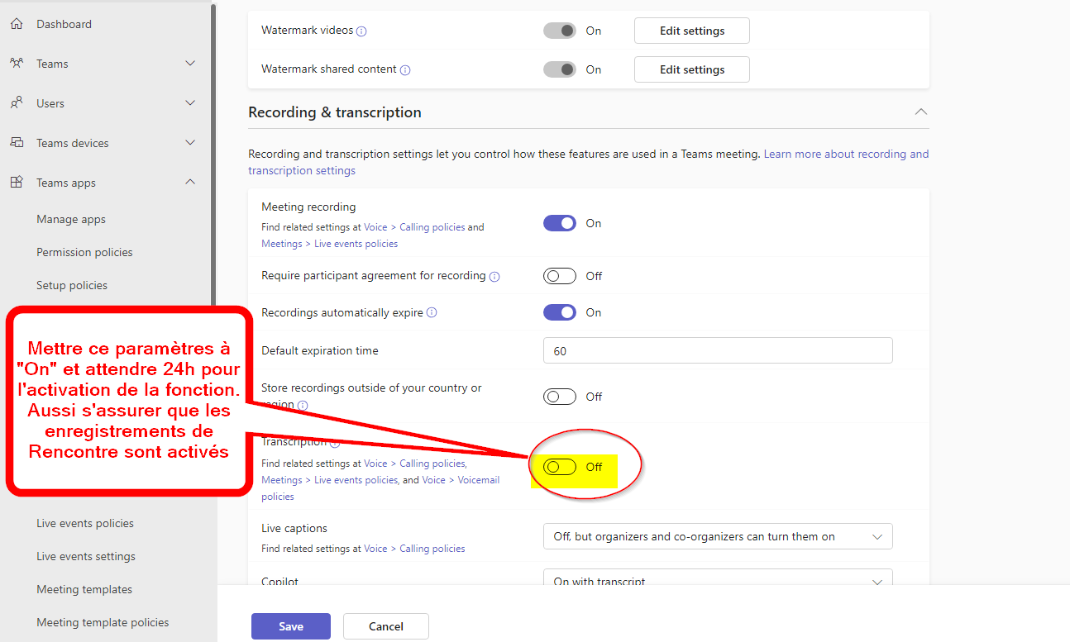
Task: Turn off Meeting recording toggle
Action: click(560, 223)
